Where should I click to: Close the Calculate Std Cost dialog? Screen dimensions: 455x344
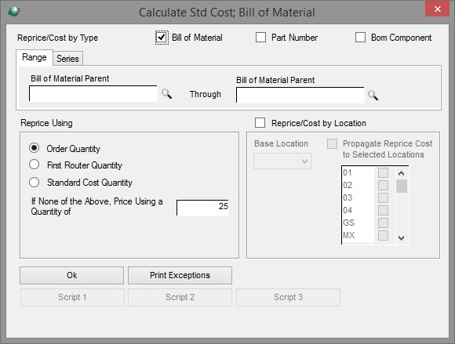click(x=437, y=9)
